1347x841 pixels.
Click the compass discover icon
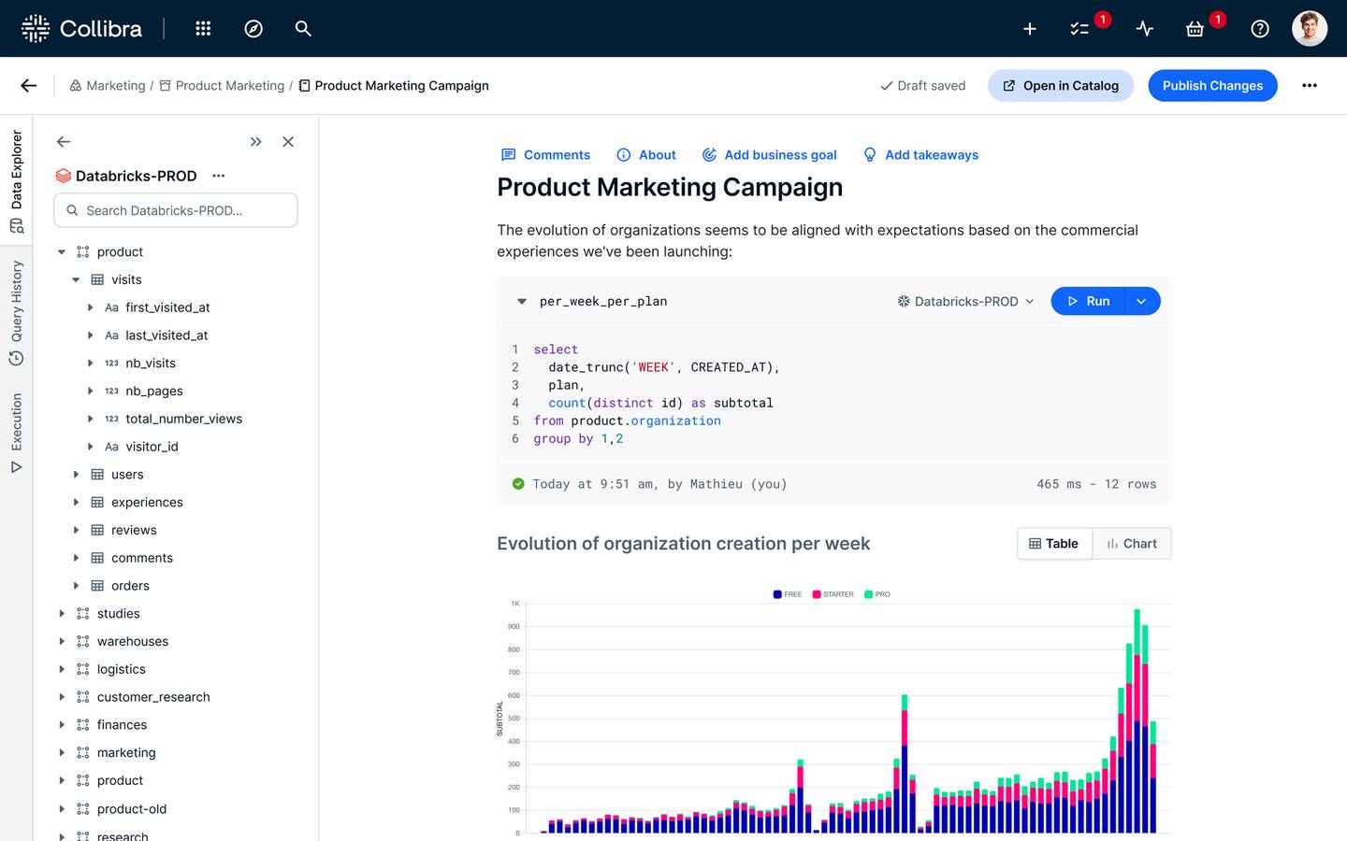(253, 29)
